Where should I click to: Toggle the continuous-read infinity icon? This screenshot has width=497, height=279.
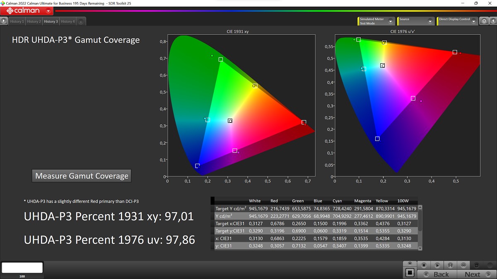point(463,265)
